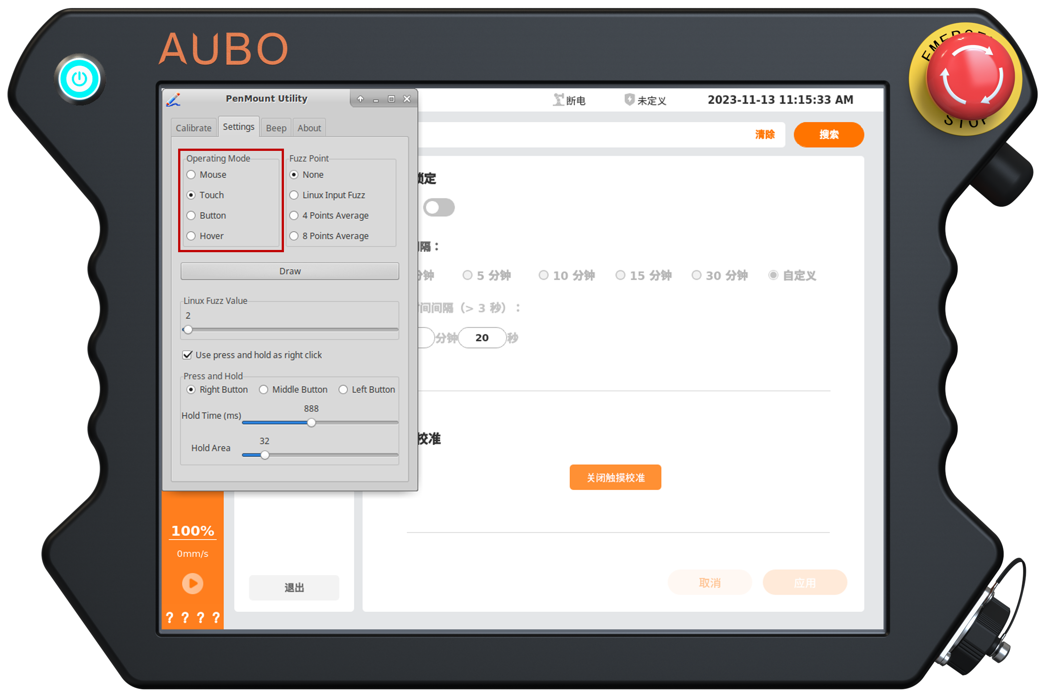Click the Hold Time value 888
This screenshot has height=699, width=1046.
click(x=311, y=409)
